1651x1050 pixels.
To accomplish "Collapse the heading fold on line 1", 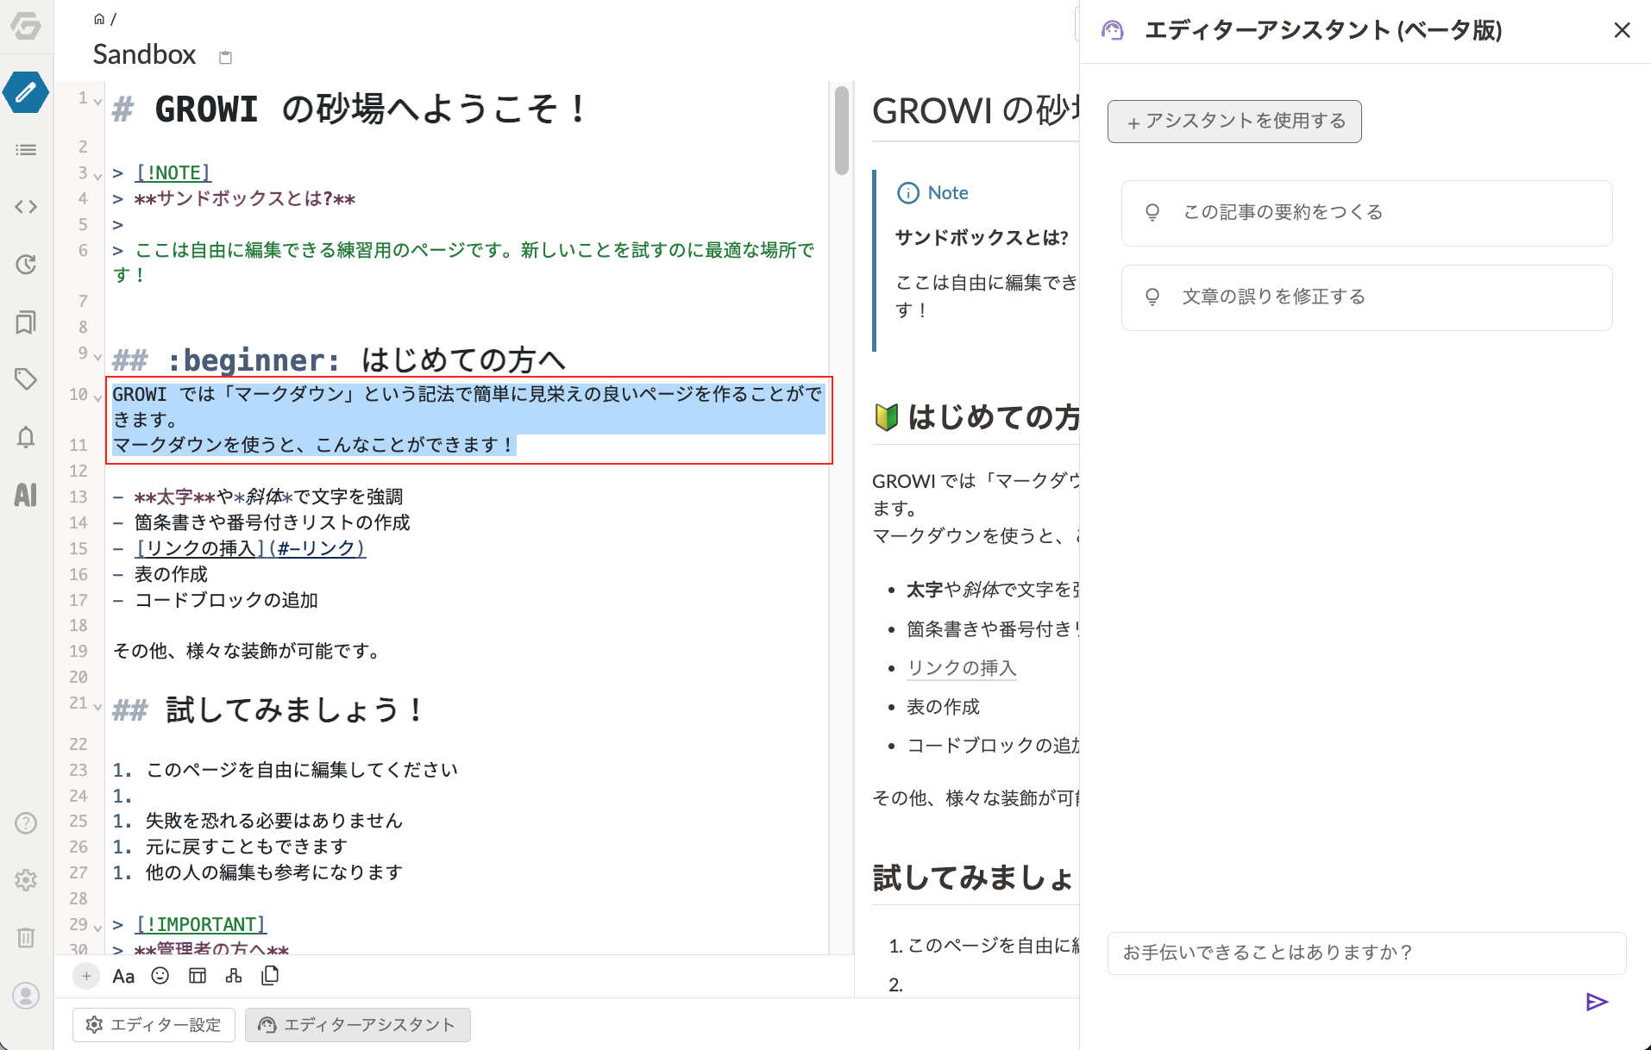I will point(97,102).
